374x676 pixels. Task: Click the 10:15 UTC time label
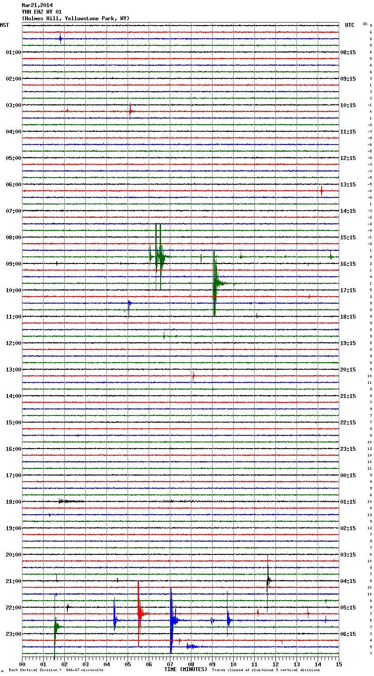(x=348, y=105)
